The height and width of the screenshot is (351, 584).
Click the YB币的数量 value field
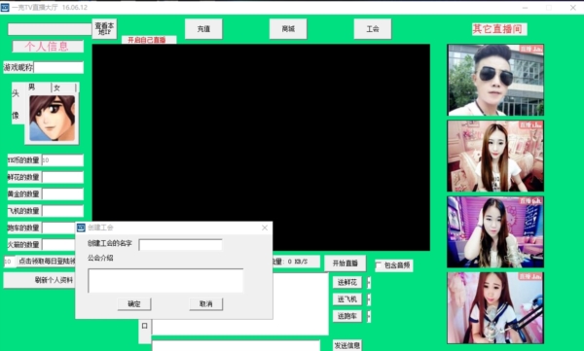point(62,160)
